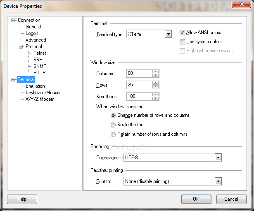Open Logon settings in tree
This screenshot has height=211, width=254.
point(32,33)
